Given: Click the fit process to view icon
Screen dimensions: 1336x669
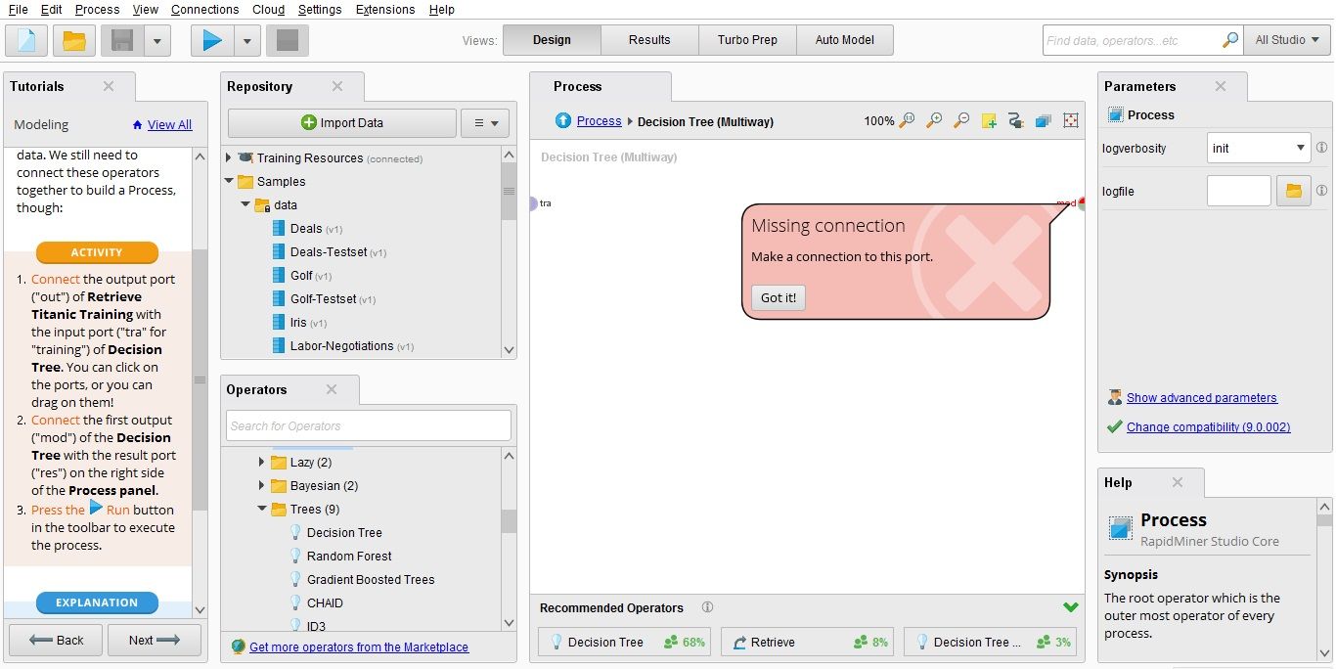Looking at the screenshot, I should tap(1070, 120).
